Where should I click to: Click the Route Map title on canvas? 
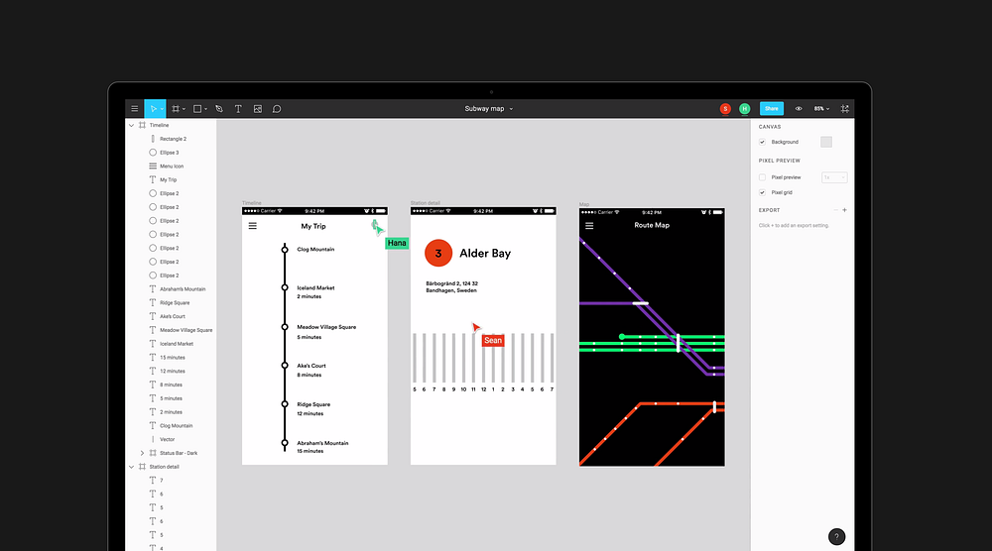click(652, 225)
